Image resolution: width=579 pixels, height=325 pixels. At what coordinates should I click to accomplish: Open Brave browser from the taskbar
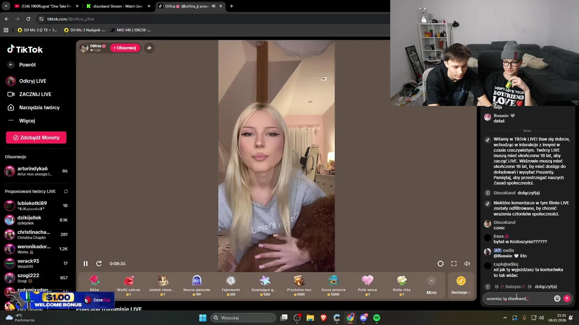point(323,318)
